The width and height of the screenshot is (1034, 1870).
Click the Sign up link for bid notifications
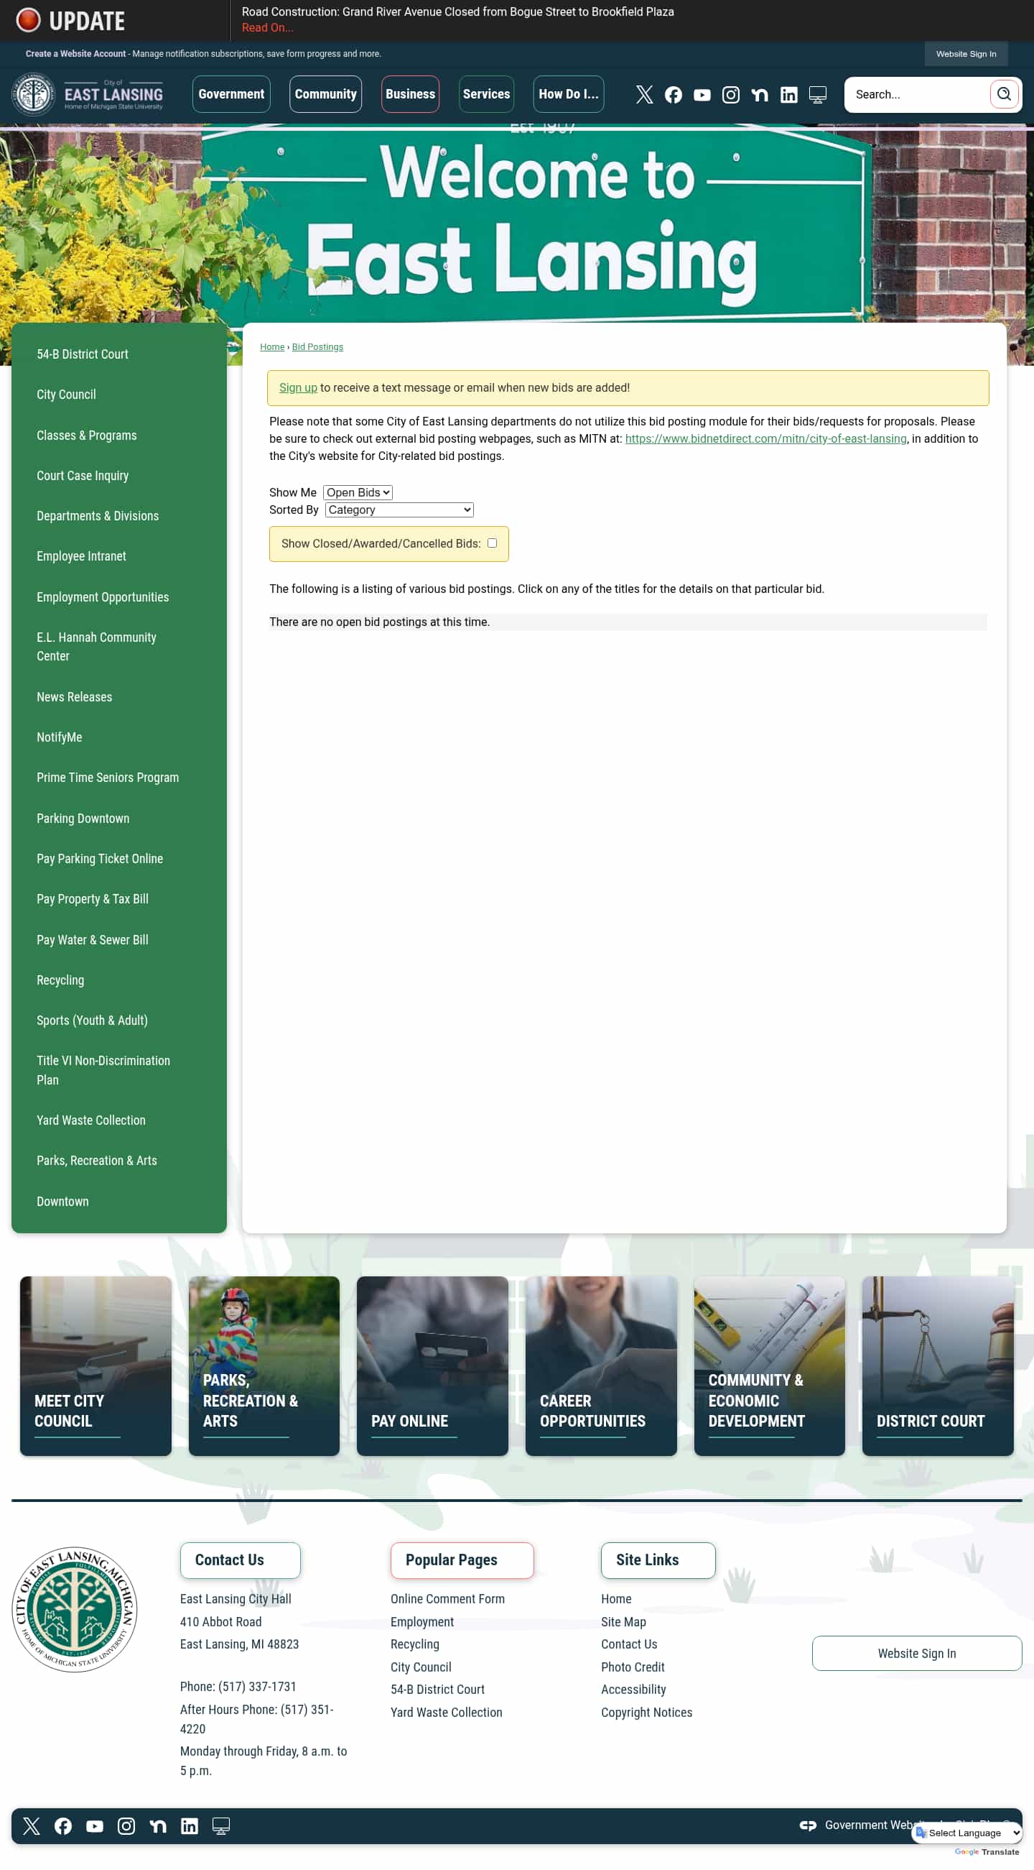(x=298, y=387)
